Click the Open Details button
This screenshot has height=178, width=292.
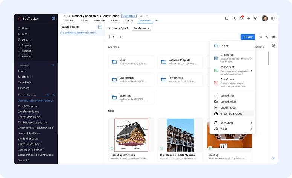coord(129,16)
